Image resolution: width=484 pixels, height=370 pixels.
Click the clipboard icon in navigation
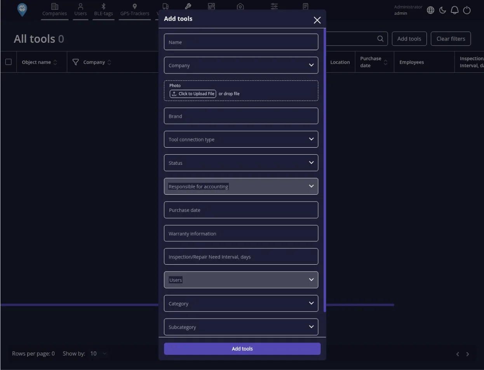click(x=305, y=6)
